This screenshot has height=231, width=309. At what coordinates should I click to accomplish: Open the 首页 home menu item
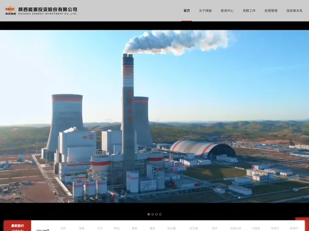[x=187, y=11]
